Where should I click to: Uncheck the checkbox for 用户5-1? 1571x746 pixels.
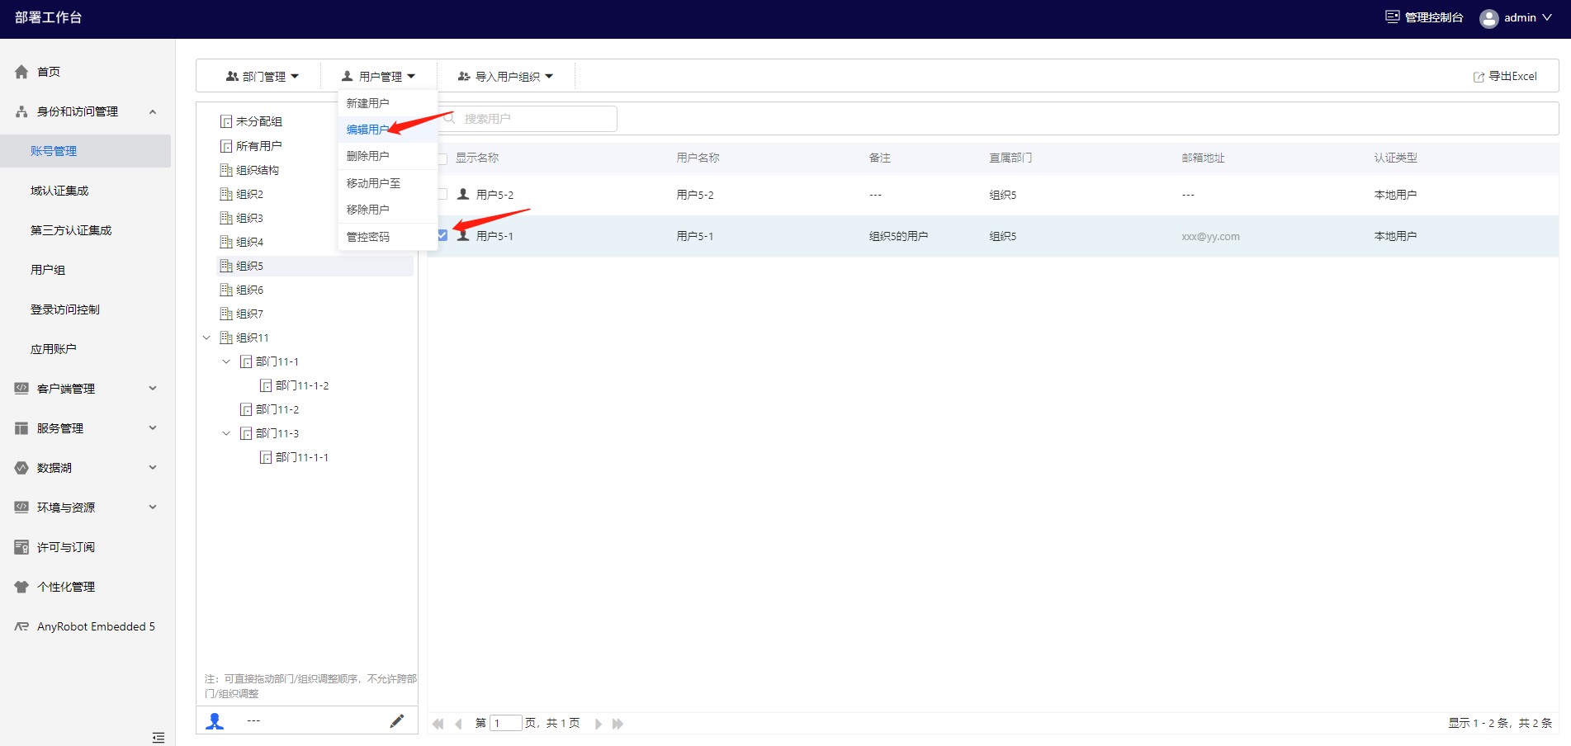[x=442, y=236]
